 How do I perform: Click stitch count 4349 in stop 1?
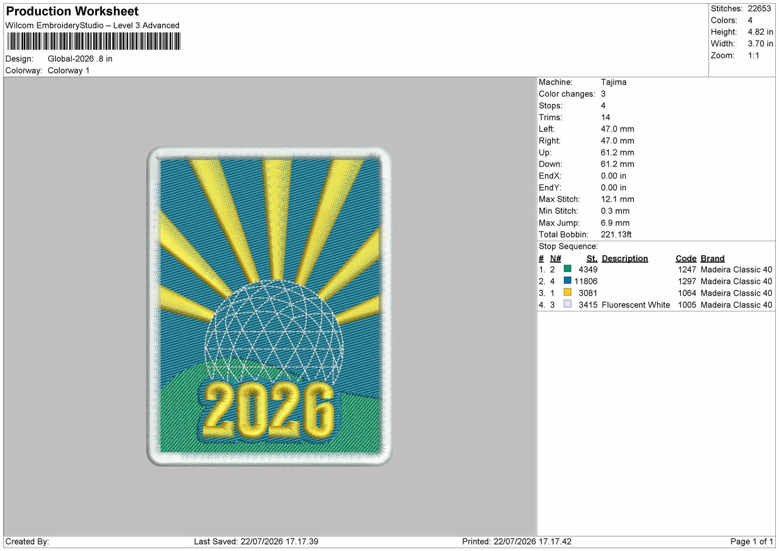click(588, 270)
